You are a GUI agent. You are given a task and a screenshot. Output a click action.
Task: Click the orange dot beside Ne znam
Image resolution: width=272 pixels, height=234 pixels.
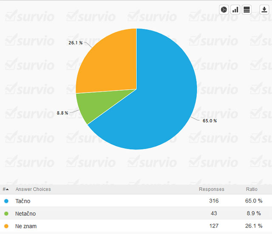[x=6, y=226]
